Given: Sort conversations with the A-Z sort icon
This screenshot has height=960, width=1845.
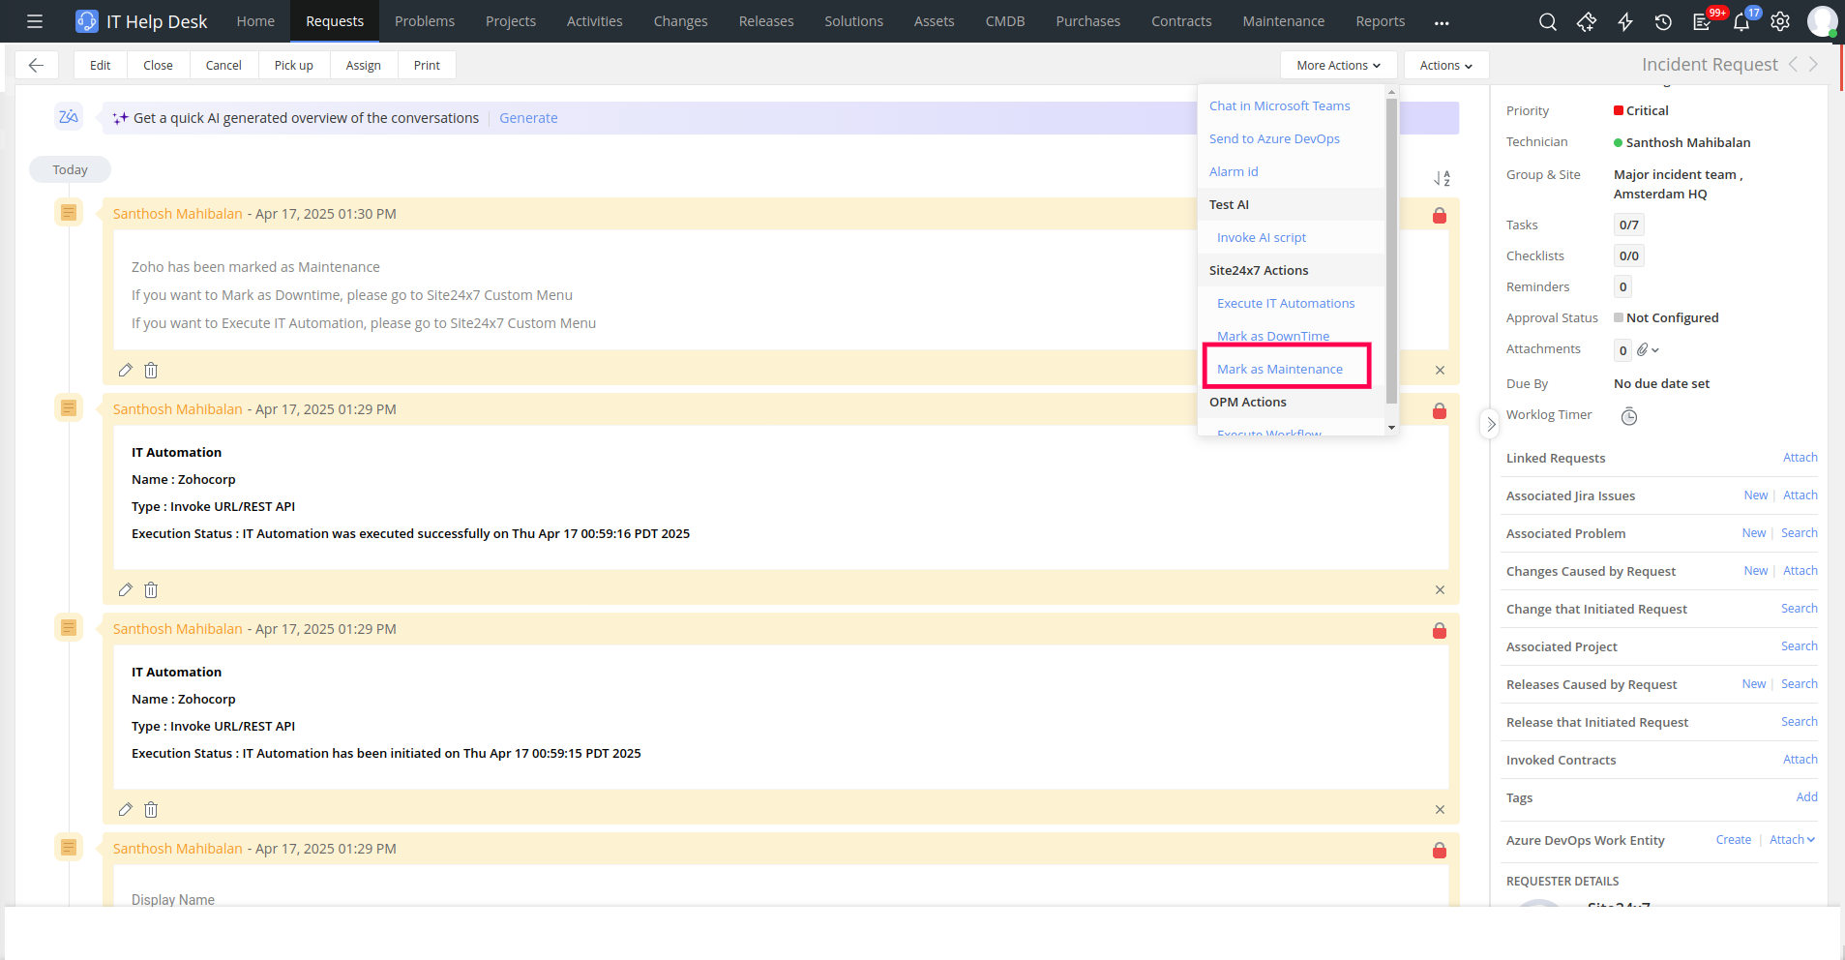Looking at the screenshot, I should click(1442, 178).
